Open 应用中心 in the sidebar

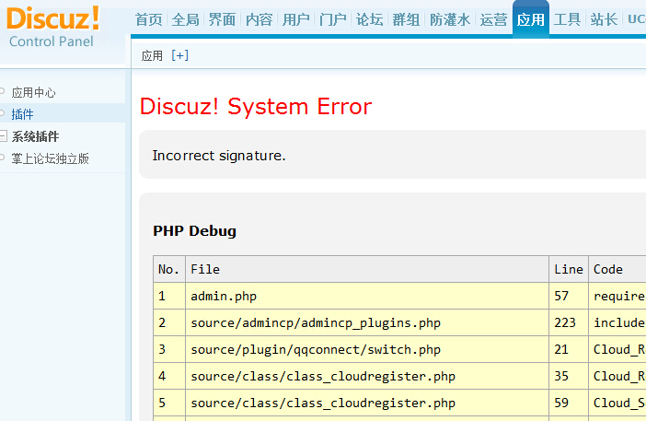[x=33, y=92]
